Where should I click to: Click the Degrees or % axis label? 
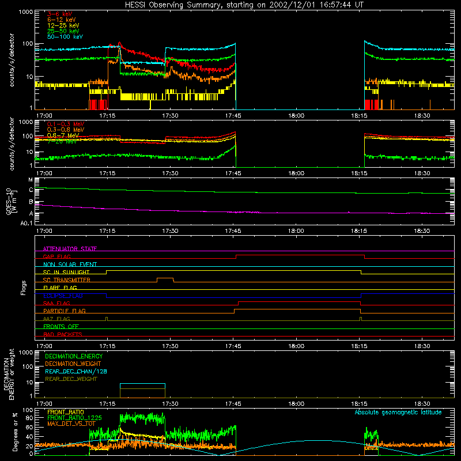coord(15,432)
